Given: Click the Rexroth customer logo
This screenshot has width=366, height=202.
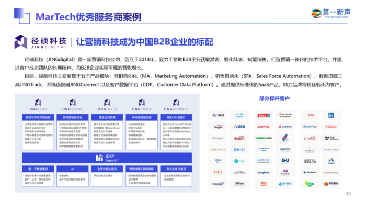Looking at the screenshot, I should coord(285,149).
